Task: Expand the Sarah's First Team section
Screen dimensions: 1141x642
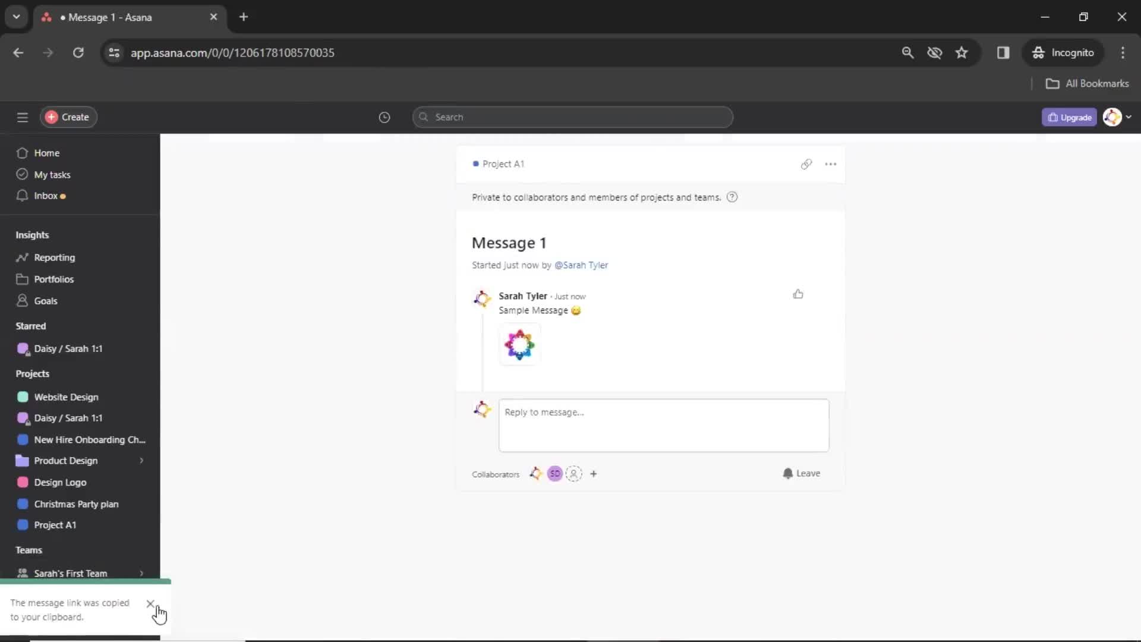Action: (x=140, y=573)
